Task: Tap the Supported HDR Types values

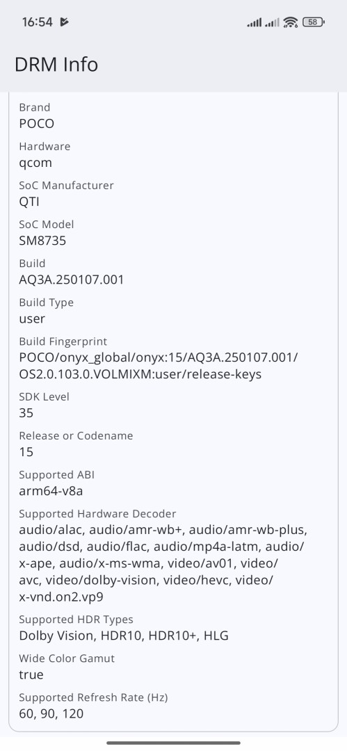Action: (x=124, y=636)
